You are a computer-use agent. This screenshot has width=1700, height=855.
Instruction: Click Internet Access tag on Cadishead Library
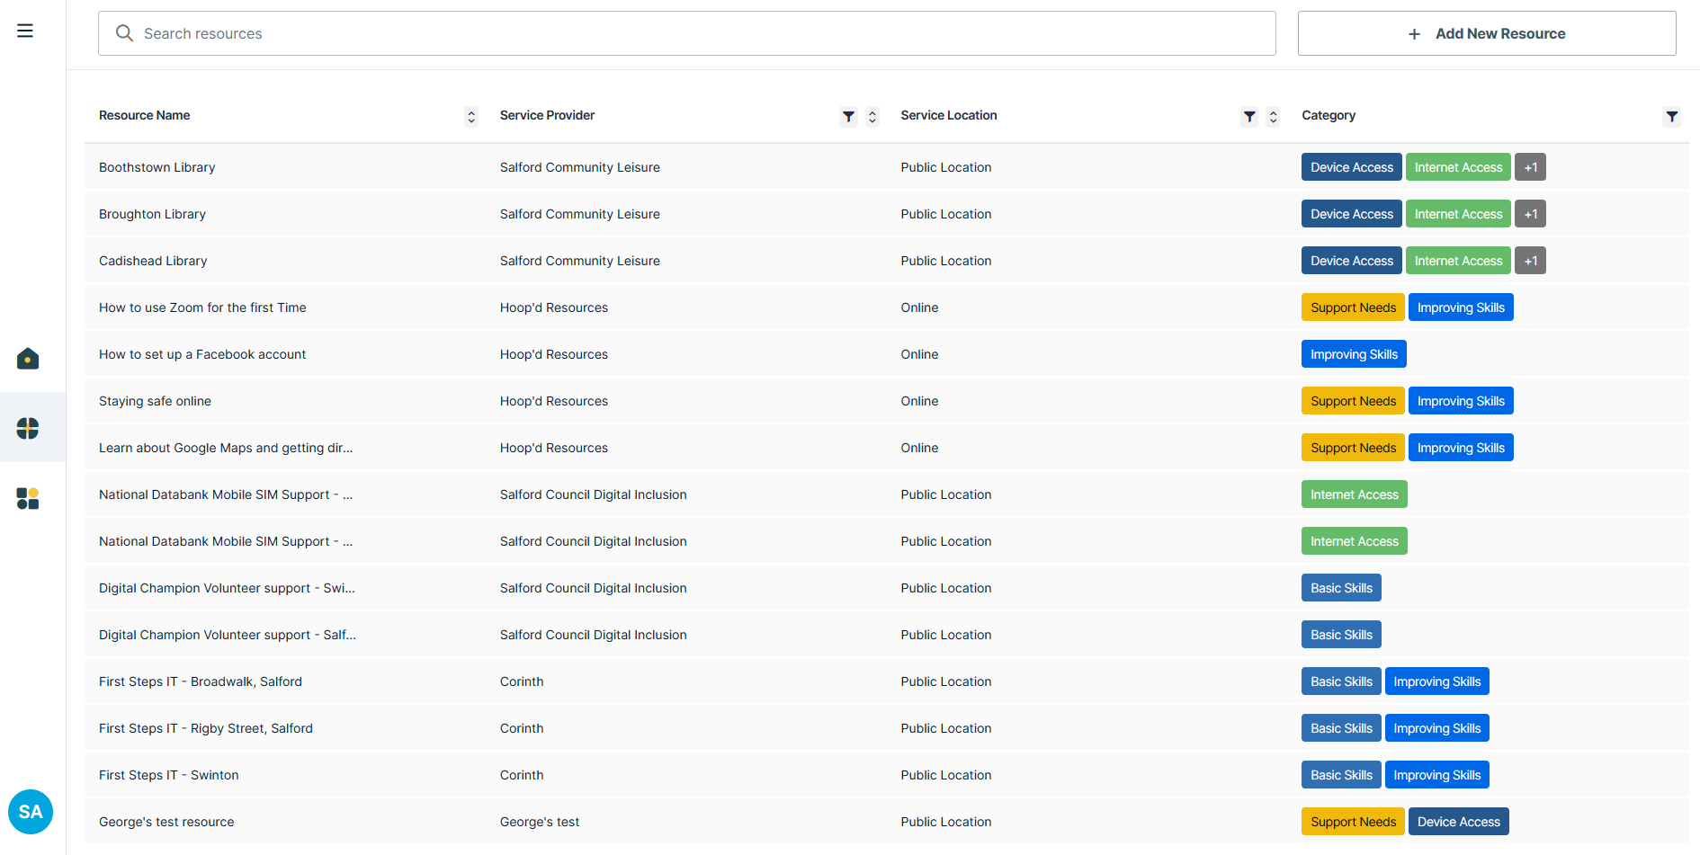coord(1458,261)
